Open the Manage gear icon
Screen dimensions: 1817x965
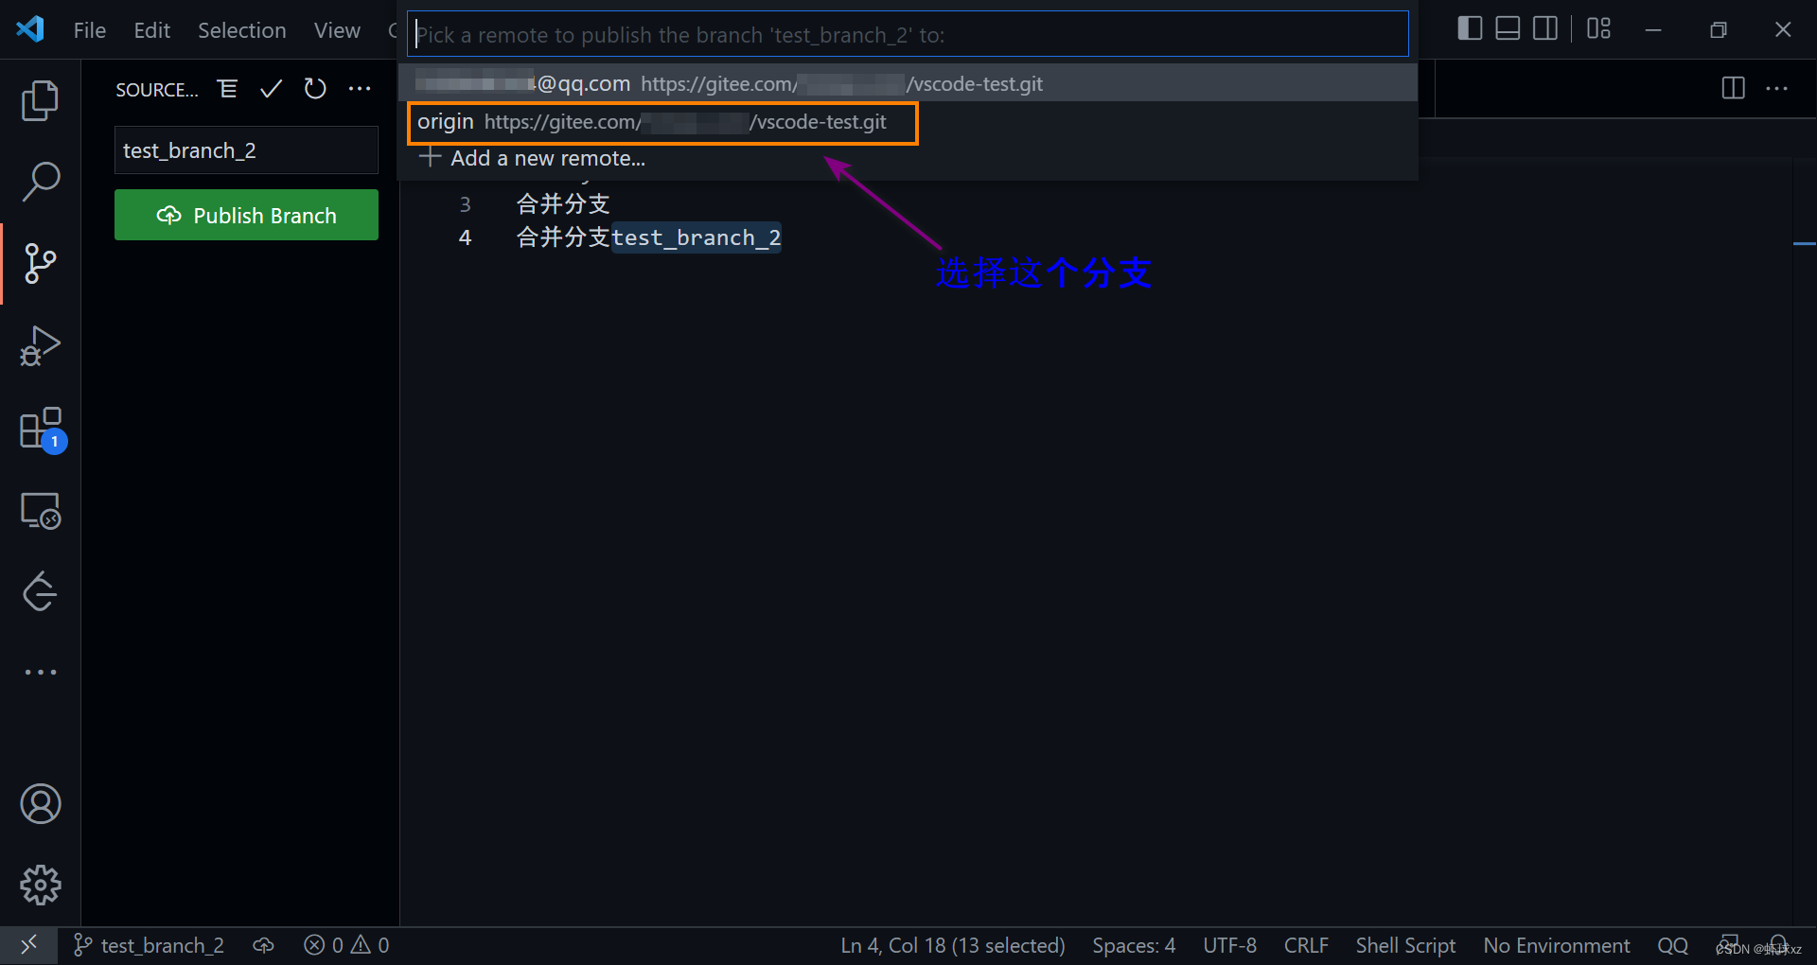point(40,886)
